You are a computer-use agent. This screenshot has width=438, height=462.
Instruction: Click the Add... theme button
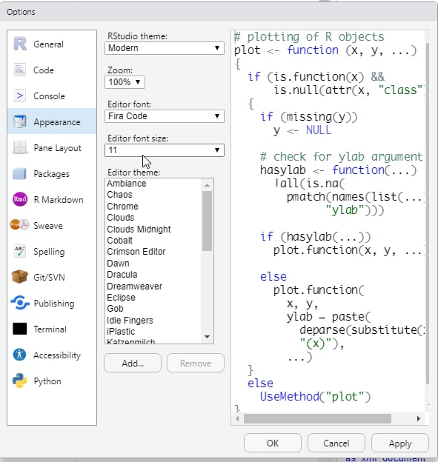[x=133, y=363]
